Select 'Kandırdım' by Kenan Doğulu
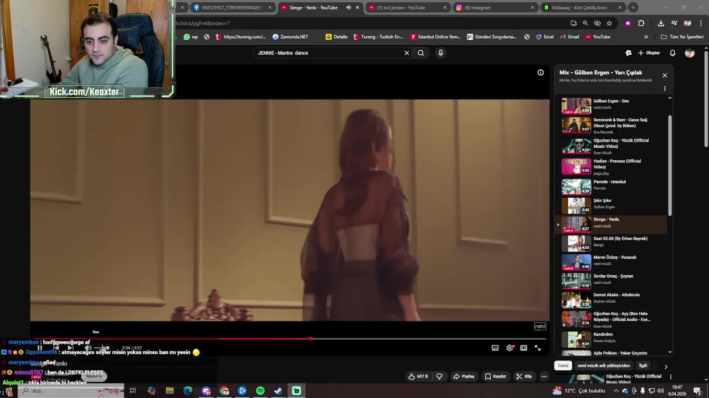Screen dimensions: 709x398 coord(613,339)
